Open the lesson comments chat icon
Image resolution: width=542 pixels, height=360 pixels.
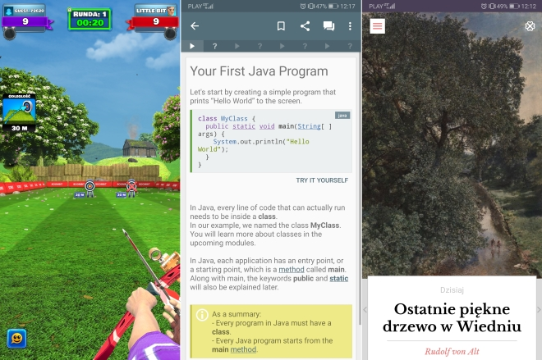pyautogui.click(x=328, y=26)
